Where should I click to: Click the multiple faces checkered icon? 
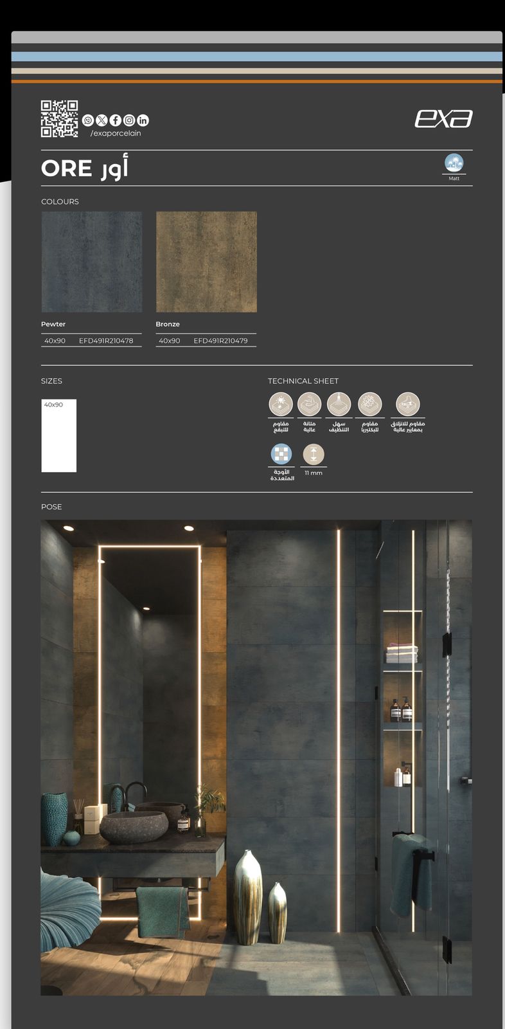(x=281, y=454)
